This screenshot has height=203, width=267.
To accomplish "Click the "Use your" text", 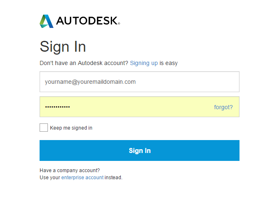I will click(x=50, y=178).
